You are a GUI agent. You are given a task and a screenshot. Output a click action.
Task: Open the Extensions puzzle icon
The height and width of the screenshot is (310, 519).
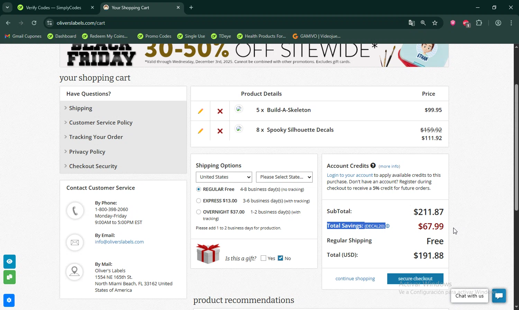pos(479,23)
